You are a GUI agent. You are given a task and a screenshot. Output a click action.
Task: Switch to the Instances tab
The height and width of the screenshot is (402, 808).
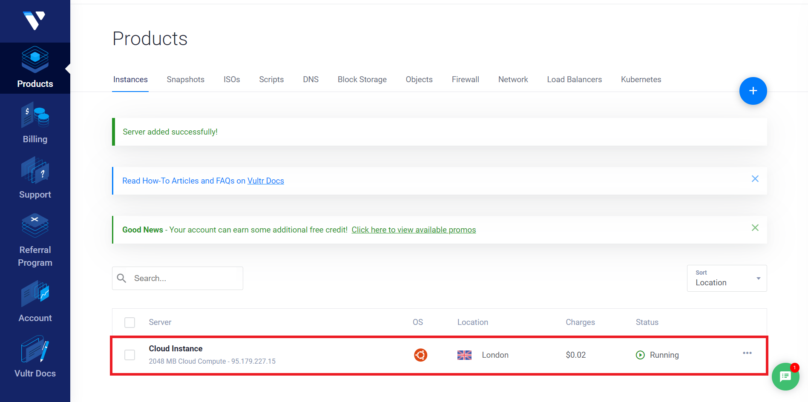(130, 80)
